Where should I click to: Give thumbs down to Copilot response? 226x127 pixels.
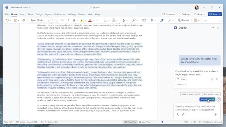tap(216, 79)
